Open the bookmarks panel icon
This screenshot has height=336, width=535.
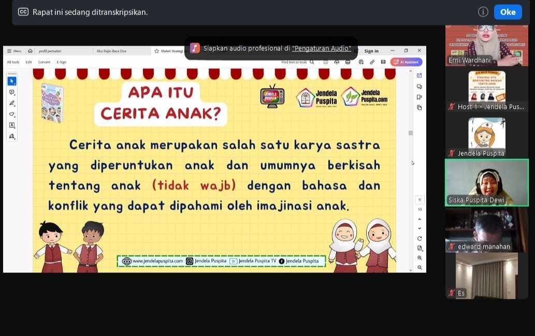pyautogui.click(x=420, y=97)
